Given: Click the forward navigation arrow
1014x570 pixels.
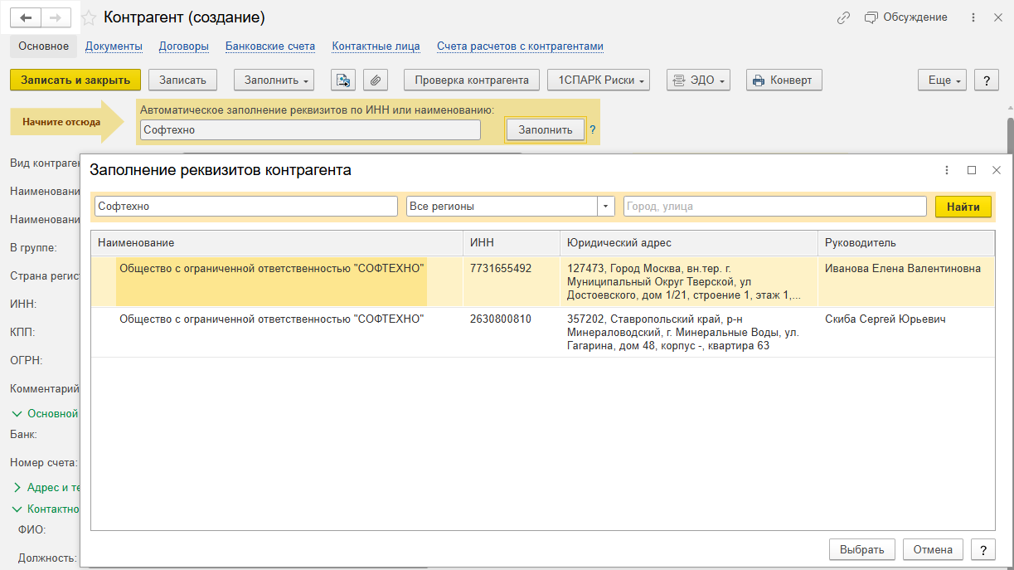Looking at the screenshot, I should tap(56, 17).
